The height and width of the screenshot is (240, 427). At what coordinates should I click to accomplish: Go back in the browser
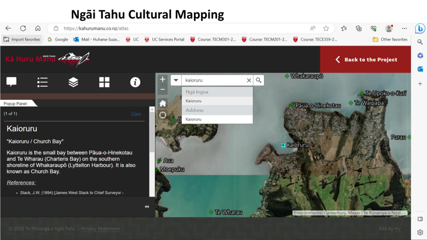pos(8,28)
